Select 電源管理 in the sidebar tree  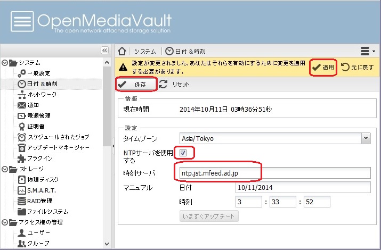point(39,116)
